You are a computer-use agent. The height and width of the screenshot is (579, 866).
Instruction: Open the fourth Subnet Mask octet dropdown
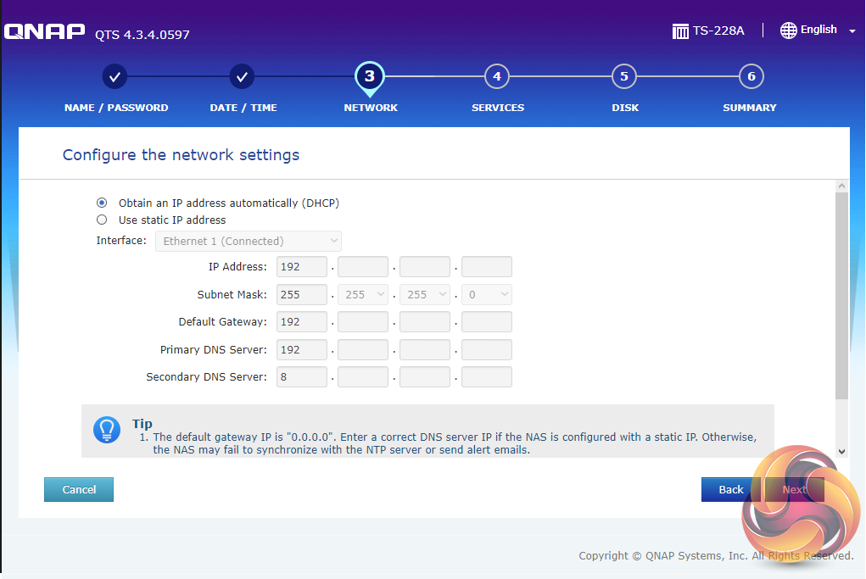click(x=487, y=295)
